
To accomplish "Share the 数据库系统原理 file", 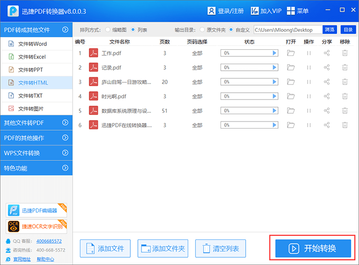I will point(327,111).
